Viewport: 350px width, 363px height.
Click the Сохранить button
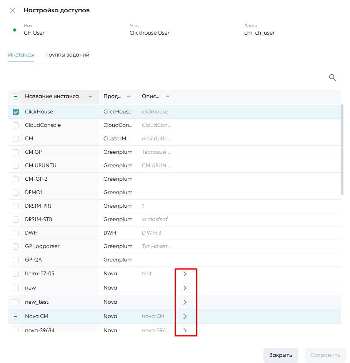click(325, 355)
